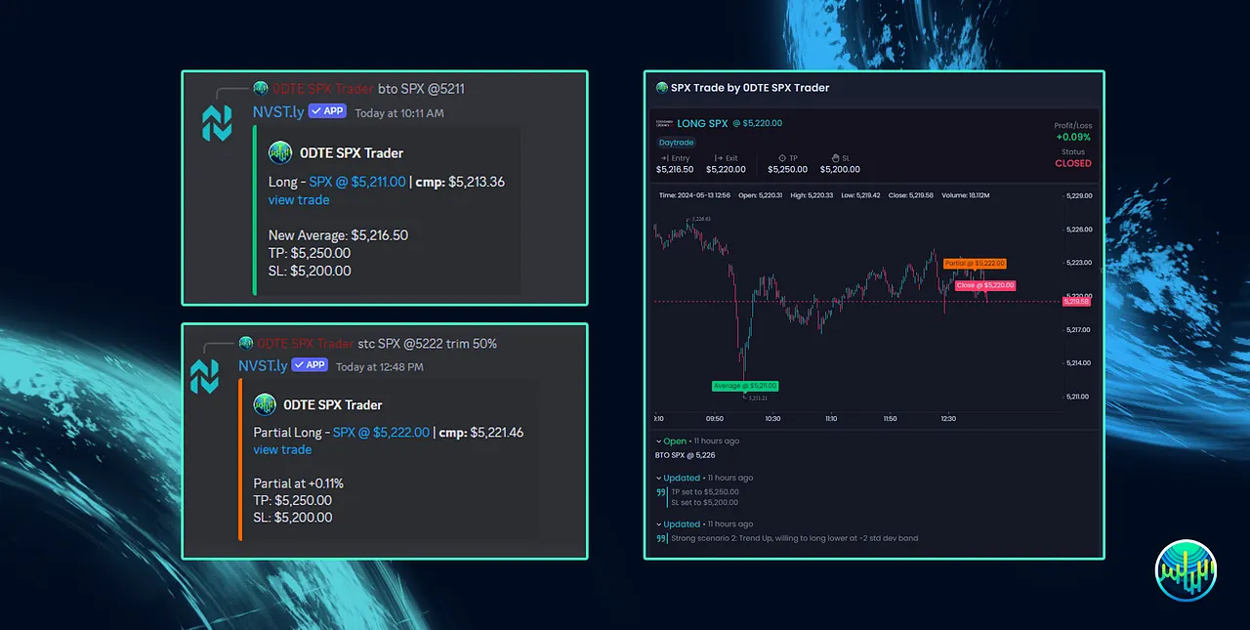Click the 'CLOSED' status text
The image size is (1250, 630).
1073,164
